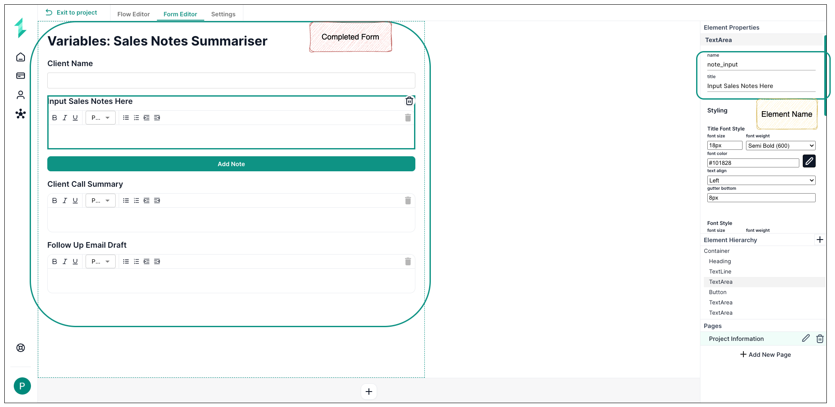Viewport: 835px width, 407px height.
Task: Click the font color hex field #101828
Action: pos(753,163)
